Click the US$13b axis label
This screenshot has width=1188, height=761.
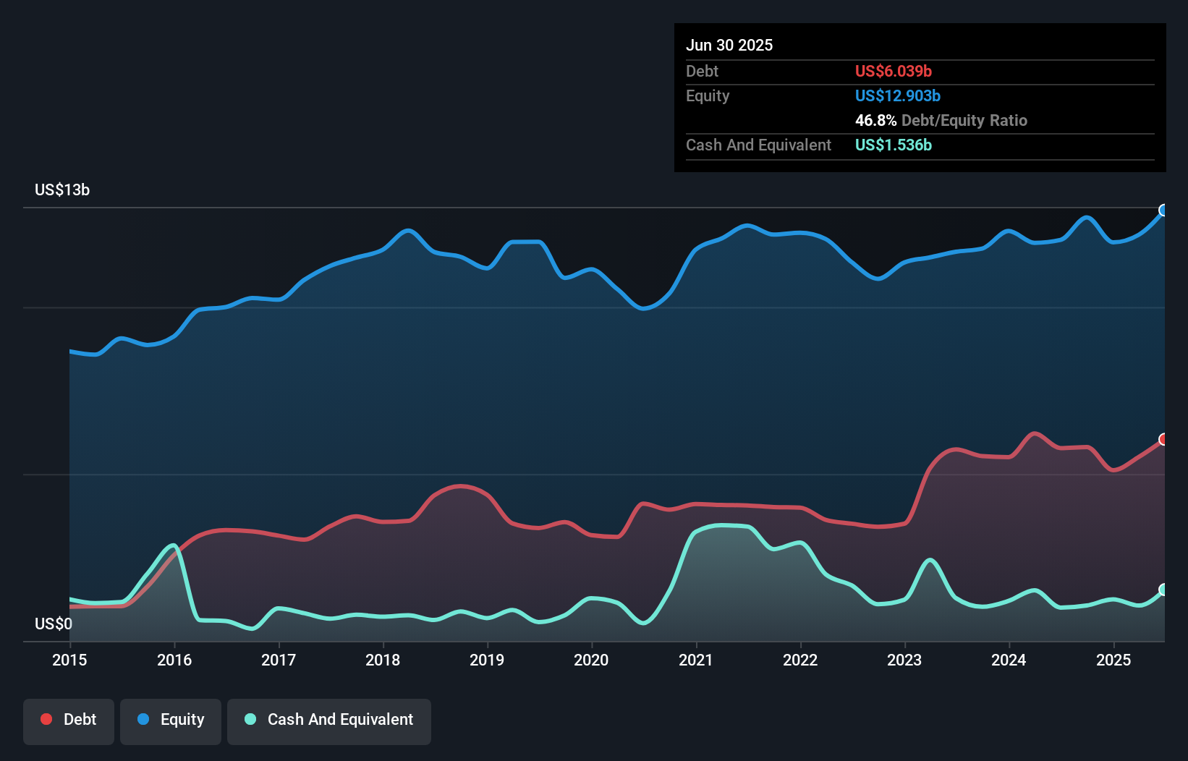click(x=62, y=190)
